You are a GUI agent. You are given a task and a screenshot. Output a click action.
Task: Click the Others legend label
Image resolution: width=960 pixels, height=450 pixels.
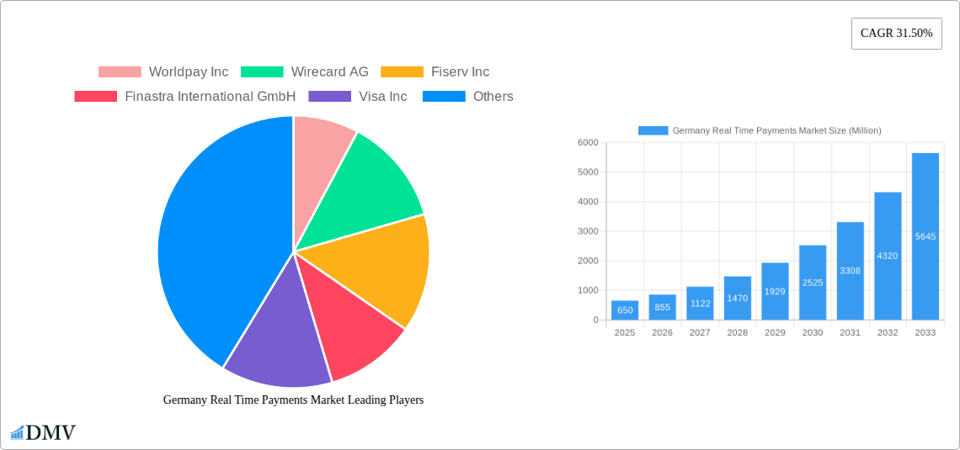tap(493, 97)
